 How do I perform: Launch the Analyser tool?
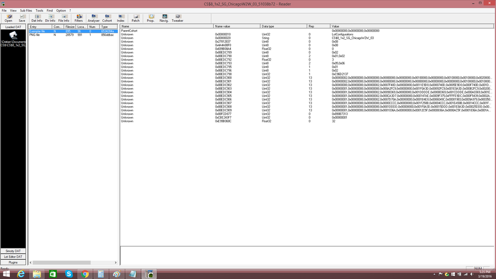(x=93, y=18)
